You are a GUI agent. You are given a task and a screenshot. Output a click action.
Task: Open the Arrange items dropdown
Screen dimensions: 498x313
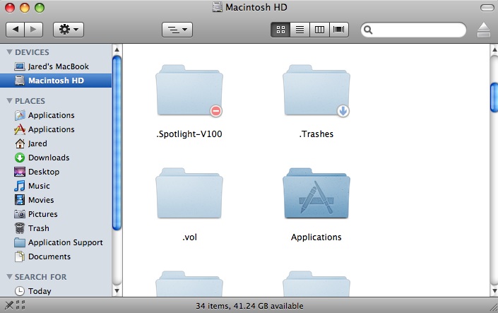pos(177,30)
